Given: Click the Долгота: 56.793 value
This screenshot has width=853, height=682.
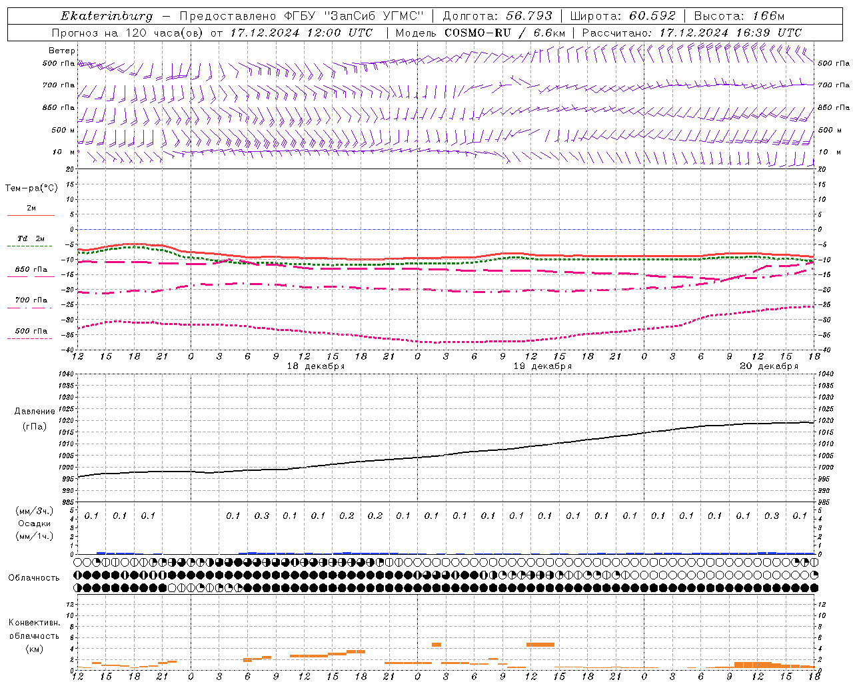Looking at the screenshot, I should (497, 16).
